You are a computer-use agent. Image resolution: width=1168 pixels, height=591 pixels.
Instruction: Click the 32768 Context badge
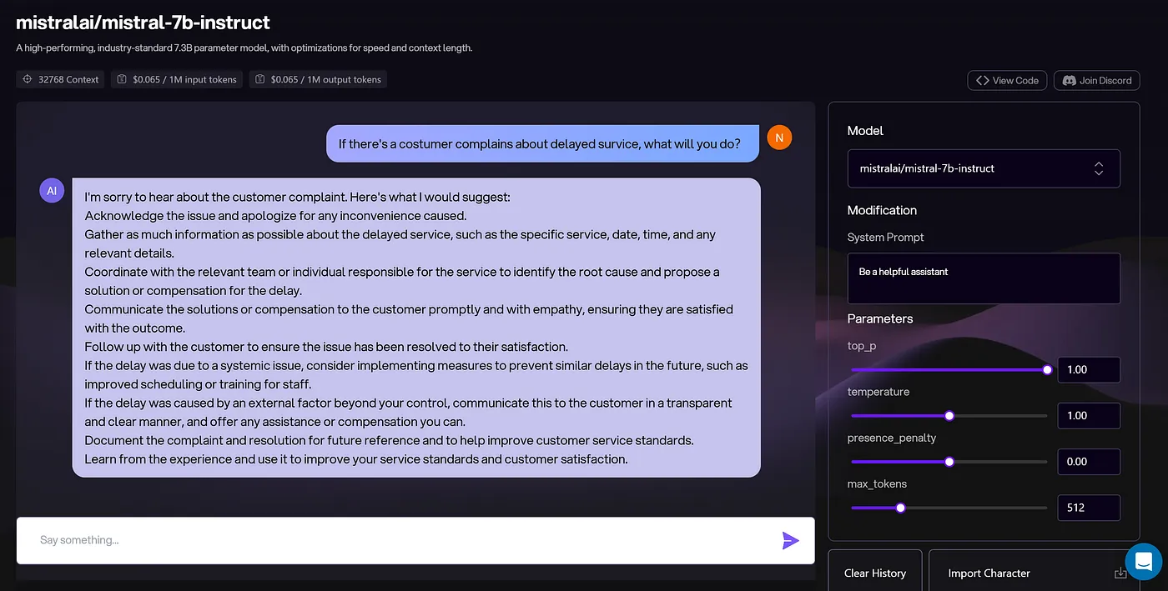[x=61, y=80]
